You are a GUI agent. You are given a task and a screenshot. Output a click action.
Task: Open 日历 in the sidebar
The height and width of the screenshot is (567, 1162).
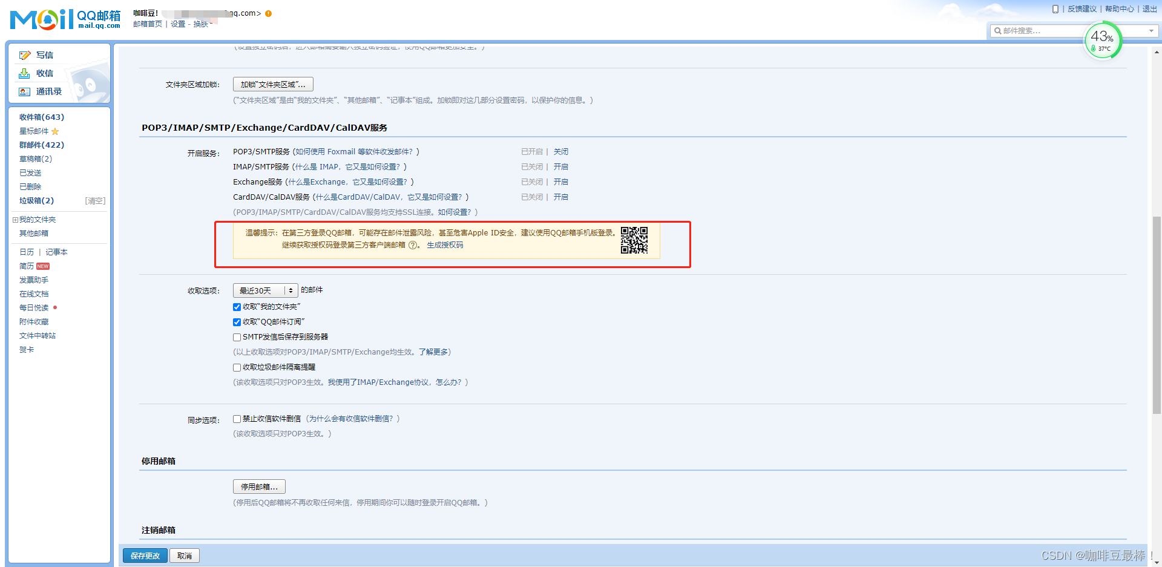tap(27, 252)
